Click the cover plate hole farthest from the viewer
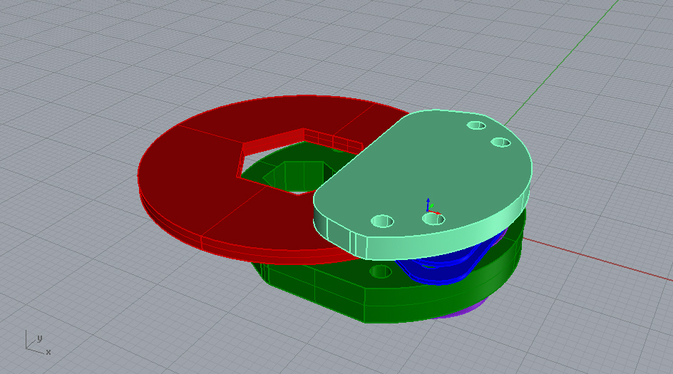 tap(476, 125)
